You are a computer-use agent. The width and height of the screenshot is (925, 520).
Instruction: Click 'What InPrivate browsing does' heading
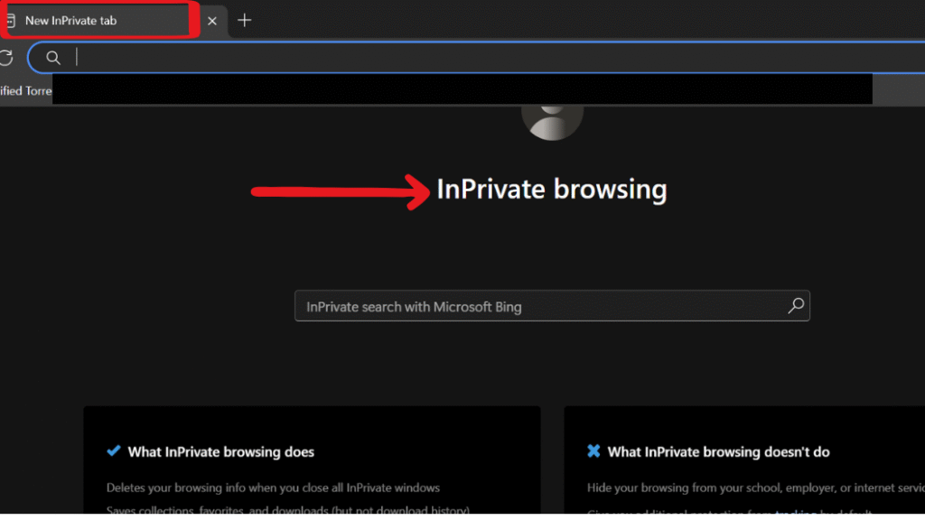tap(220, 452)
